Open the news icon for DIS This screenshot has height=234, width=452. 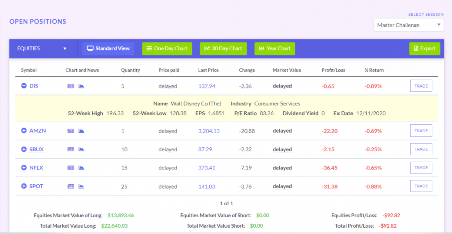point(71,86)
